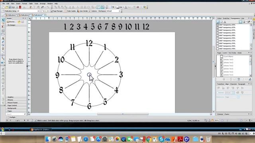The image size is (255, 143).
Task: Click the Redo arrow in the toolbar
Action: (x=47, y=7)
